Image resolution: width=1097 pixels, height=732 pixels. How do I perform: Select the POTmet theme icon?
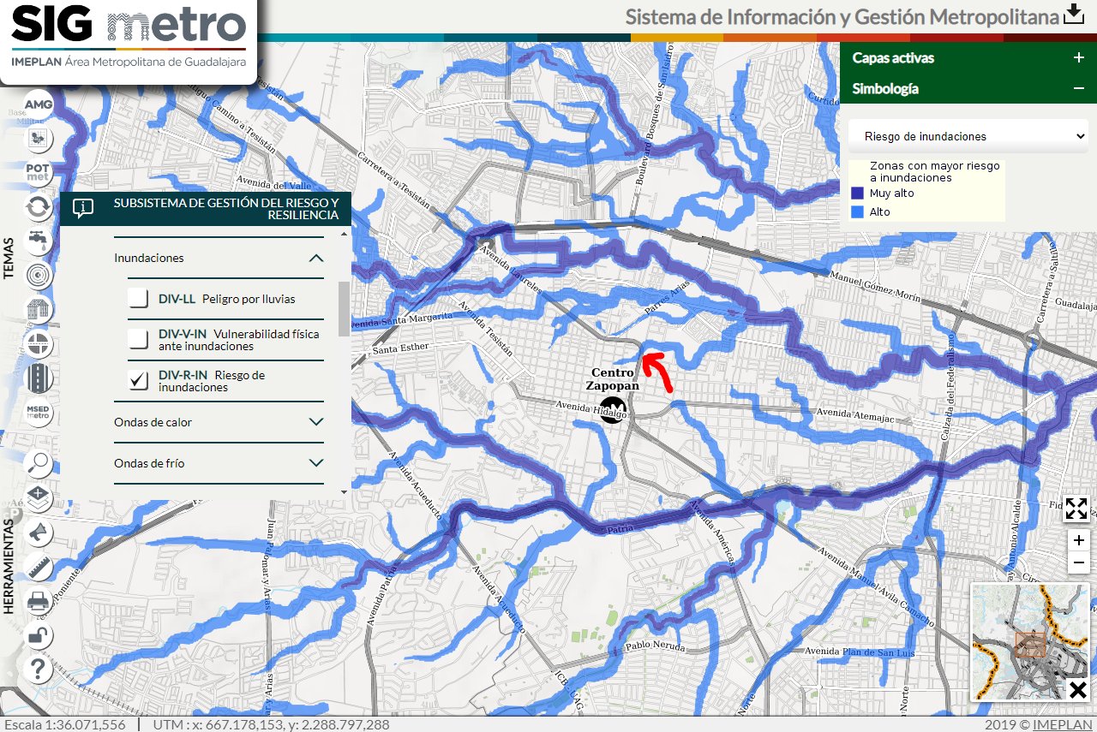39,173
